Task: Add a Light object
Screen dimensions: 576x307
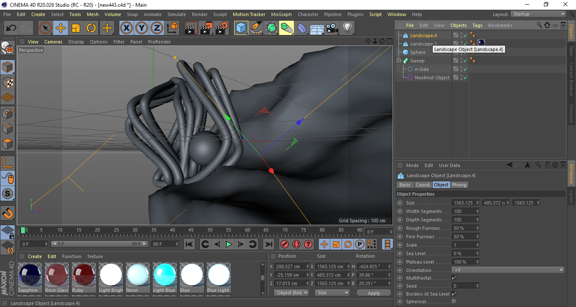Action: click(347, 28)
